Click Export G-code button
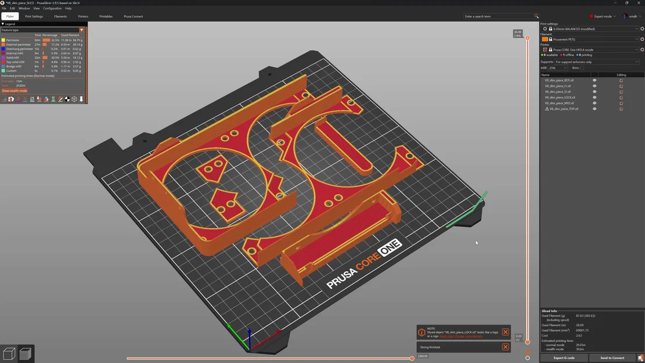645x363 pixels. pyautogui.click(x=564, y=358)
